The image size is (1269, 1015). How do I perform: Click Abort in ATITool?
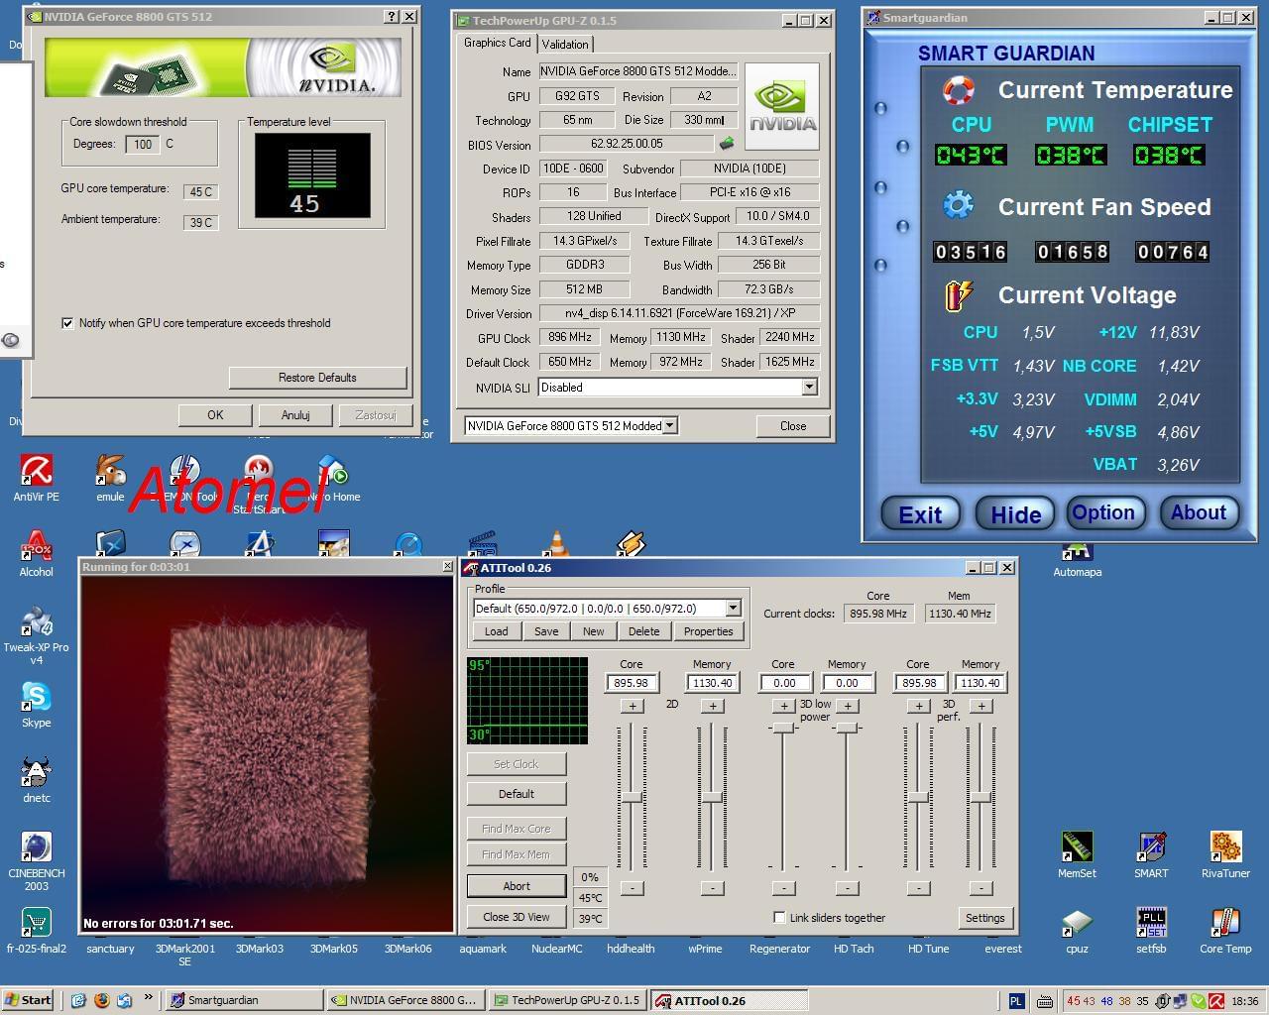click(x=517, y=886)
